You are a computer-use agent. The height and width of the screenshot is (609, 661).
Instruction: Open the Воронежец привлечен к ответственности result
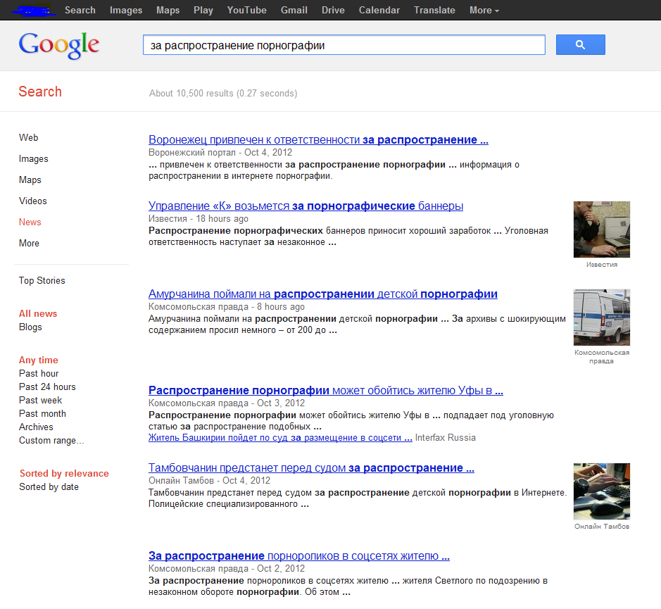pos(318,139)
